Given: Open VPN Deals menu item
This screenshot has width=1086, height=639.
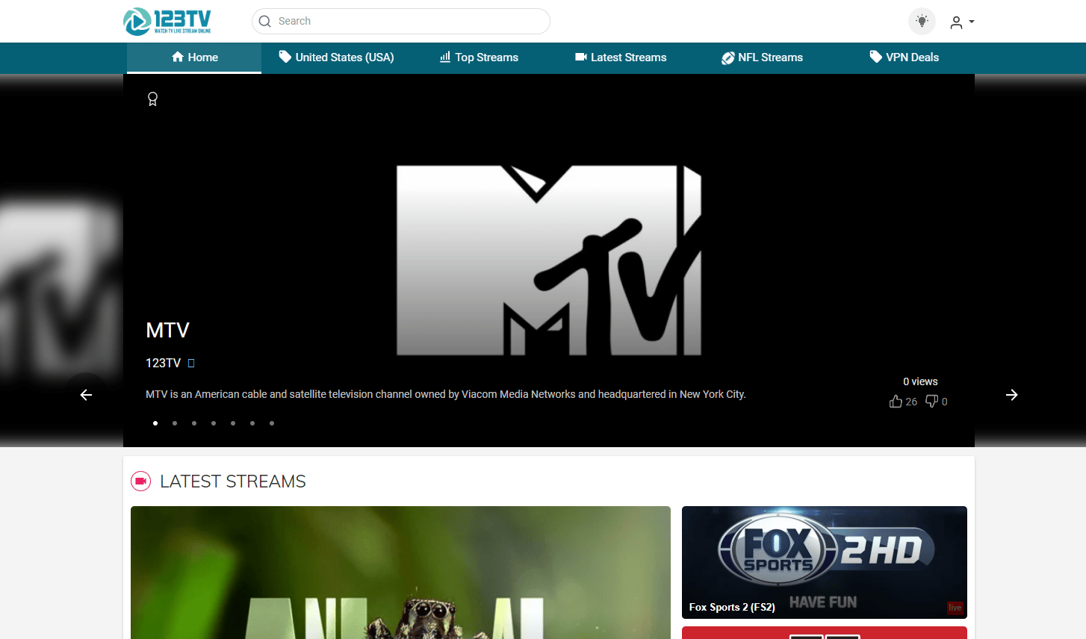Looking at the screenshot, I should click(x=904, y=57).
